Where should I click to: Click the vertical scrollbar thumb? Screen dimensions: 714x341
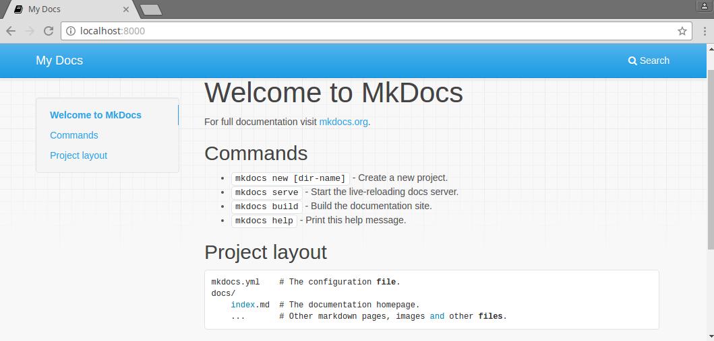point(710,148)
